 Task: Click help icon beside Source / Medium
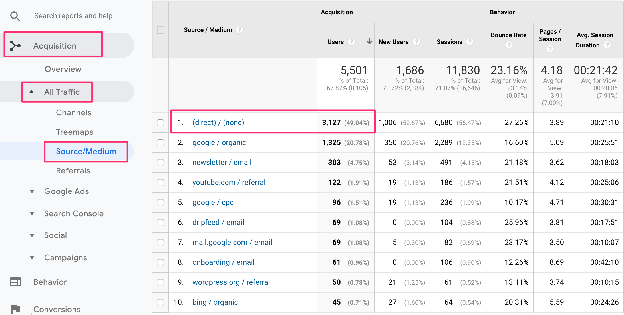point(240,30)
